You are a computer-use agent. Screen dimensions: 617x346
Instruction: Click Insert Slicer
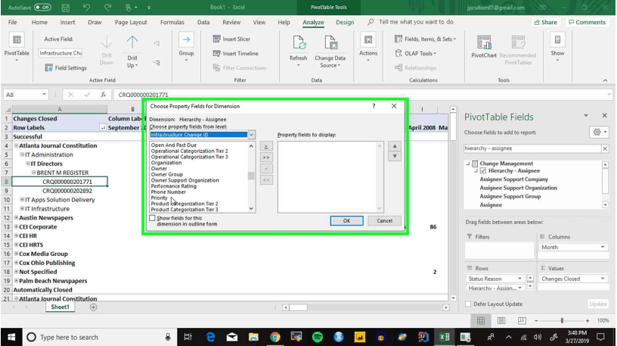point(231,39)
